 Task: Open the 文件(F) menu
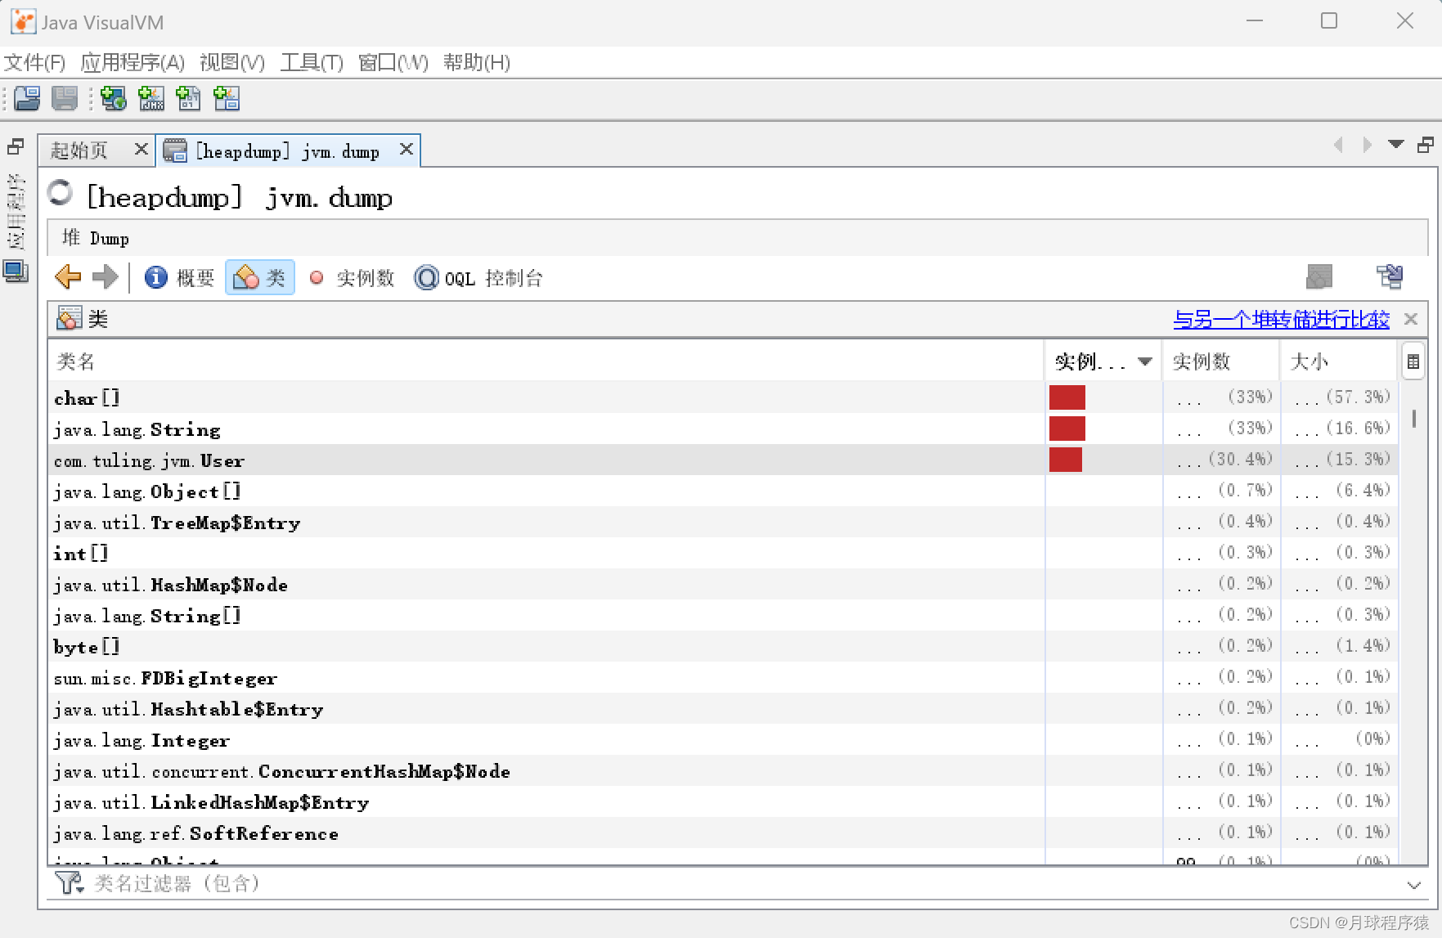[x=34, y=62]
